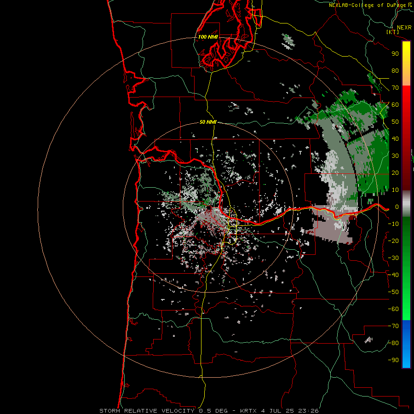Click the "-10" scale value

click(x=393, y=224)
